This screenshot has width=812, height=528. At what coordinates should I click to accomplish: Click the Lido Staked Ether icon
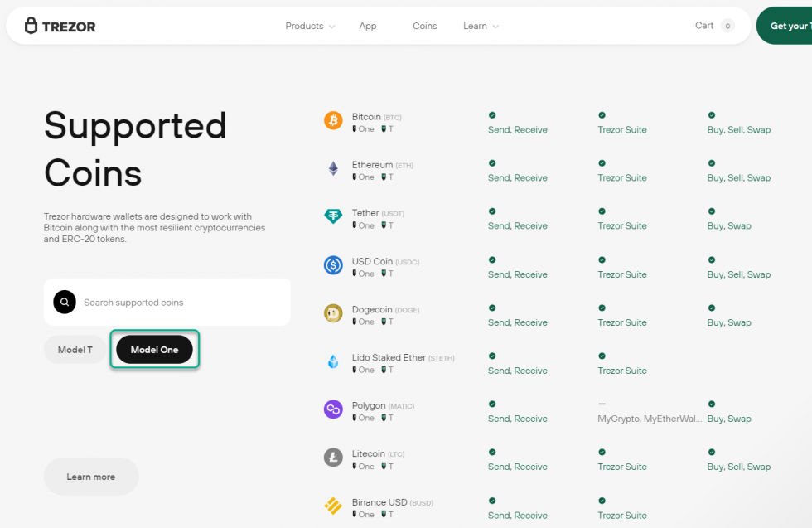(333, 361)
